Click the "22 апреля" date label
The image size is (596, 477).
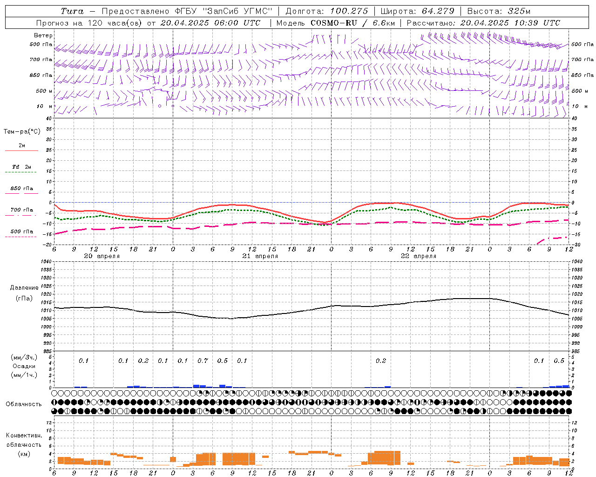coord(418,256)
